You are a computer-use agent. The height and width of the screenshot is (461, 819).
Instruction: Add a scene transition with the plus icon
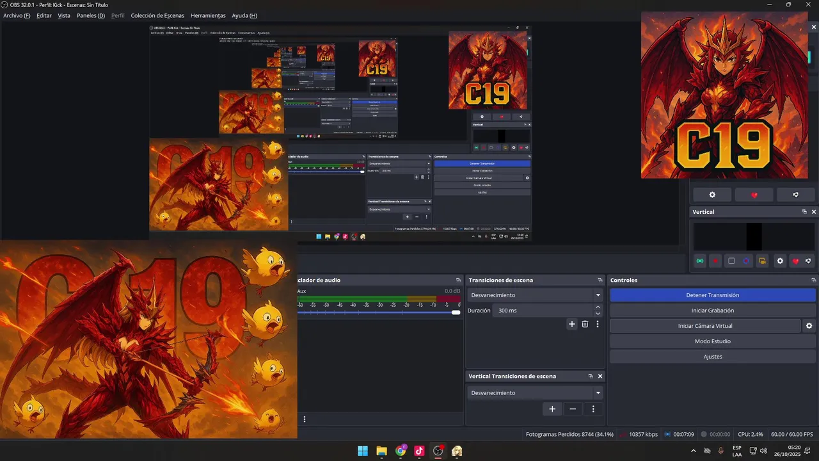click(572, 324)
